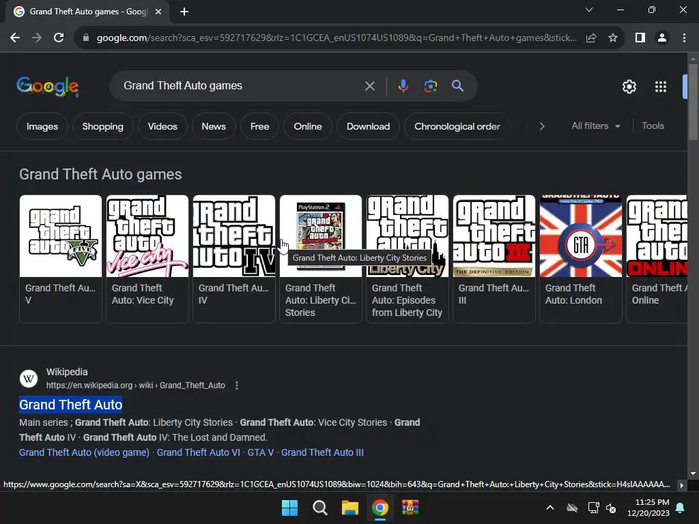
Task: Open the GTA V sitelink
Action: 260,452
